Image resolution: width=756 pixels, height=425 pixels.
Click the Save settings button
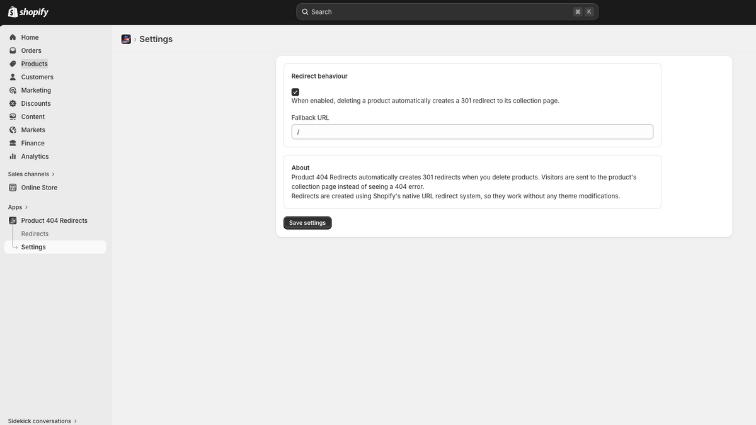click(307, 223)
